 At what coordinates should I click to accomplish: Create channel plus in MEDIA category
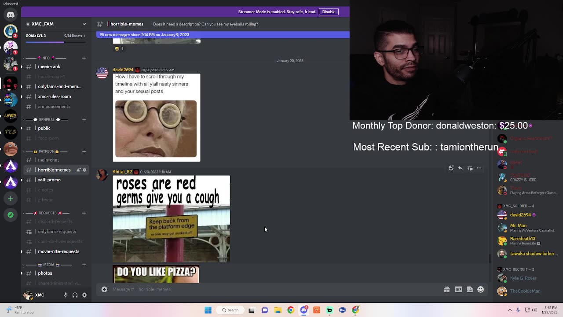84,265
